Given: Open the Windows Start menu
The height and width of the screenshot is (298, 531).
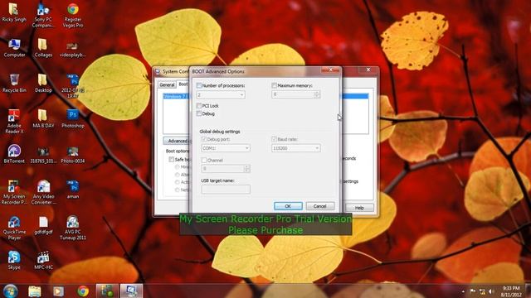Looking at the screenshot, I should pos(11,291).
